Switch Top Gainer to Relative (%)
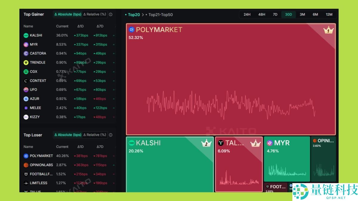358x201 pixels. coord(95,14)
